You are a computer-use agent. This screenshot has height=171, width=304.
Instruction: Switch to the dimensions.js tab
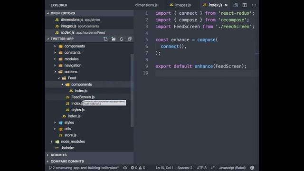(146, 5)
